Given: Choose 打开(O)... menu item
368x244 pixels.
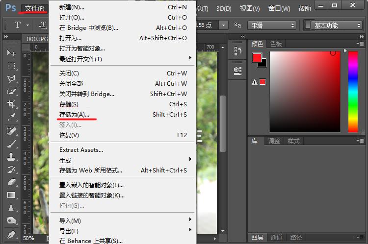Looking at the screenshot, I should 123,18.
